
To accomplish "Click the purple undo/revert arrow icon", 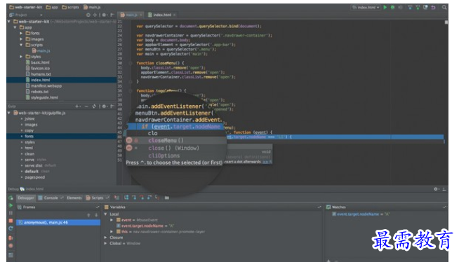I will [x=433, y=7].
